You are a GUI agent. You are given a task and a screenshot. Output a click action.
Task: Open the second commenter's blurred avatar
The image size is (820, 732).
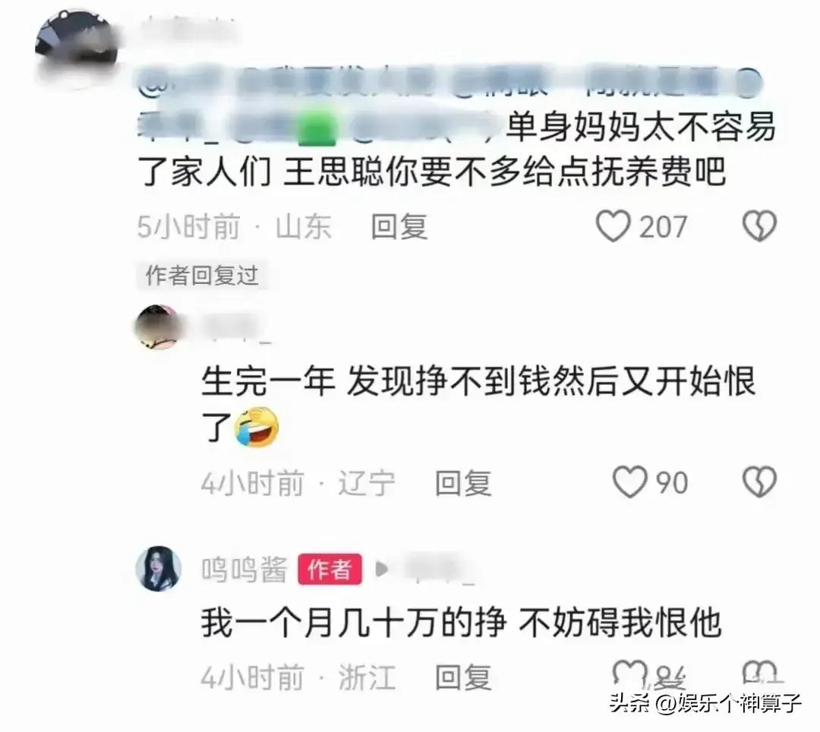tap(157, 327)
